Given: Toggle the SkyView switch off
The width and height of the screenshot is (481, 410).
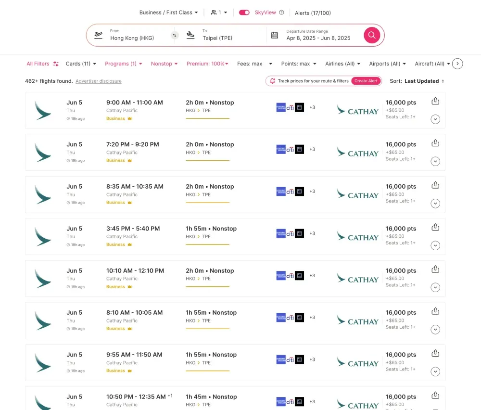Looking at the screenshot, I should click(244, 13).
